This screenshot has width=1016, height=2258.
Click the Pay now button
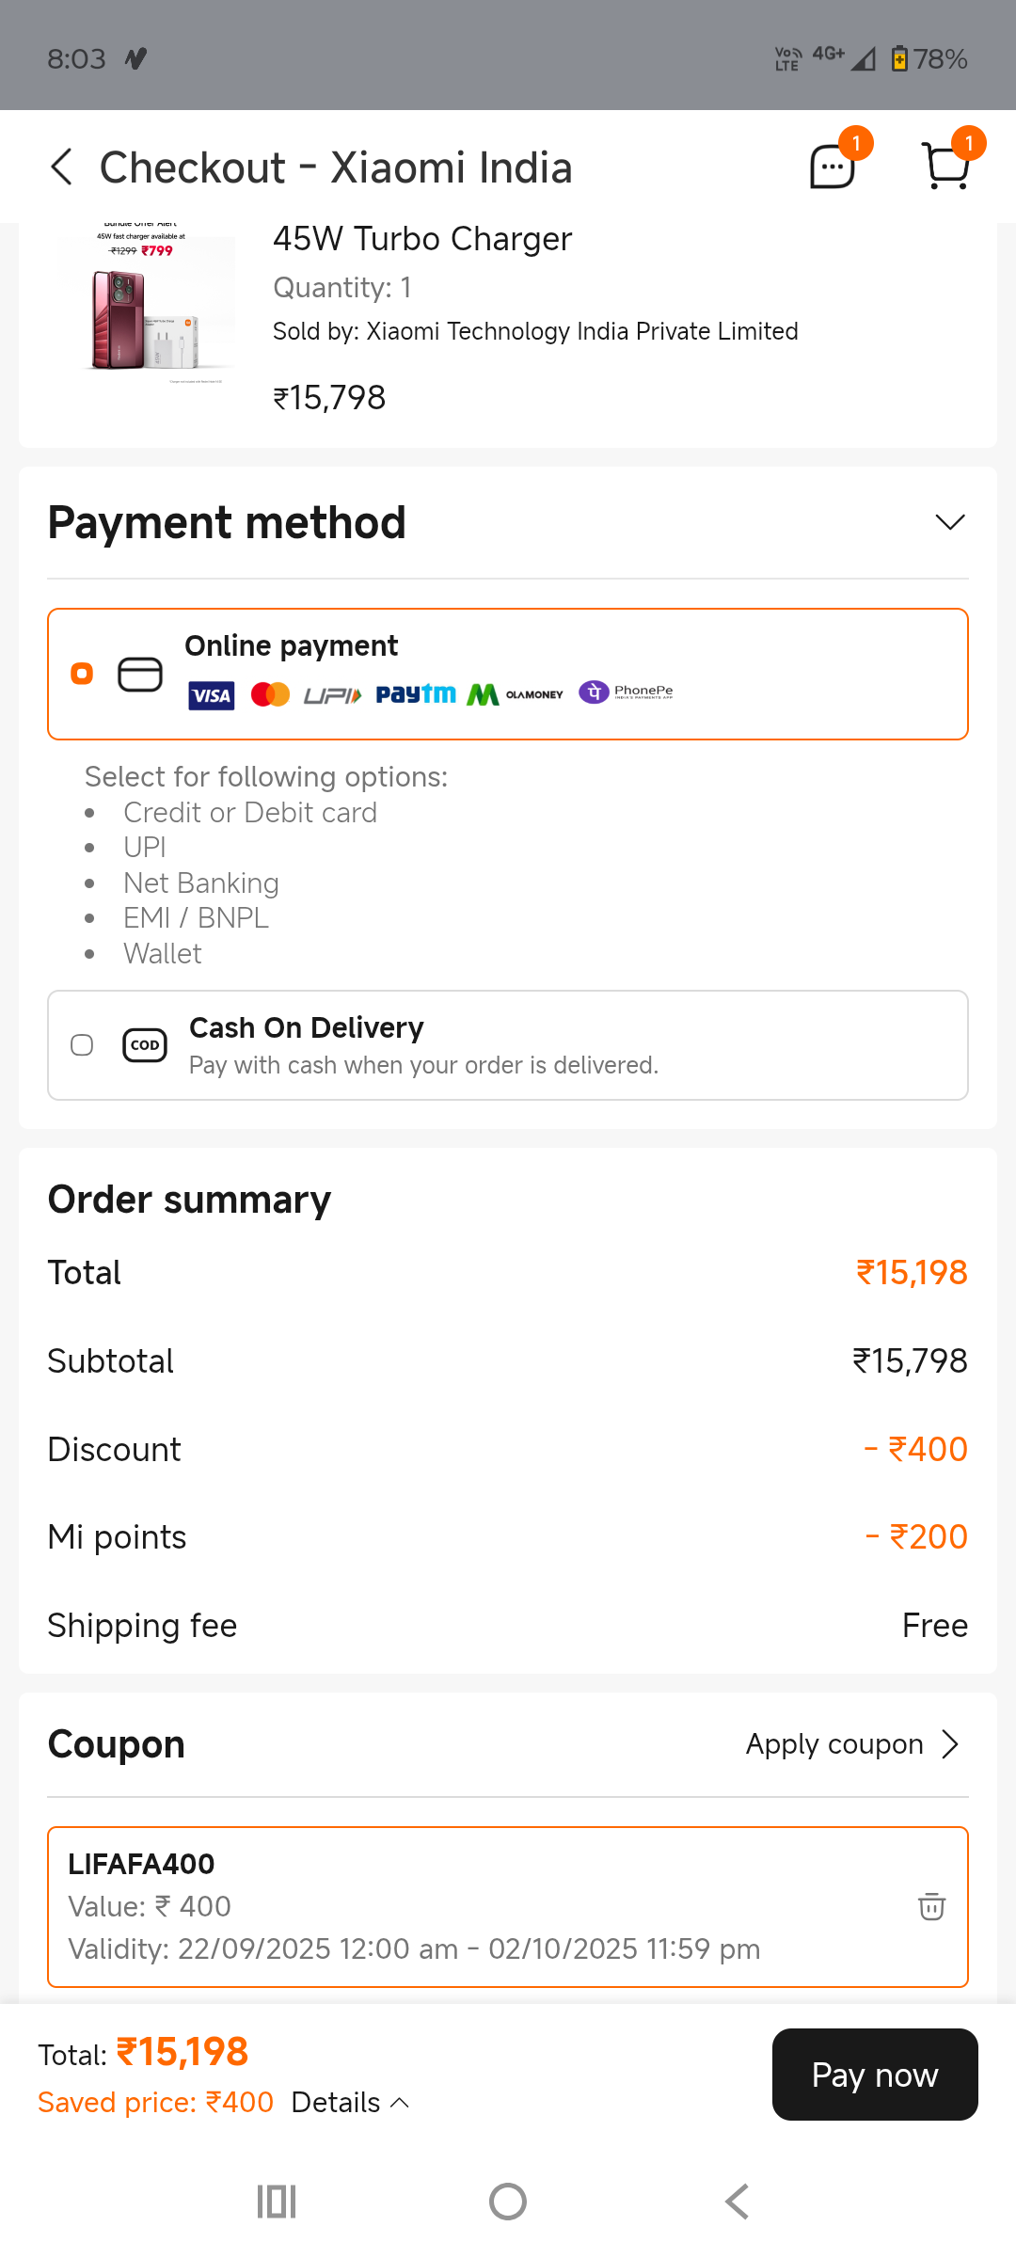(875, 2075)
